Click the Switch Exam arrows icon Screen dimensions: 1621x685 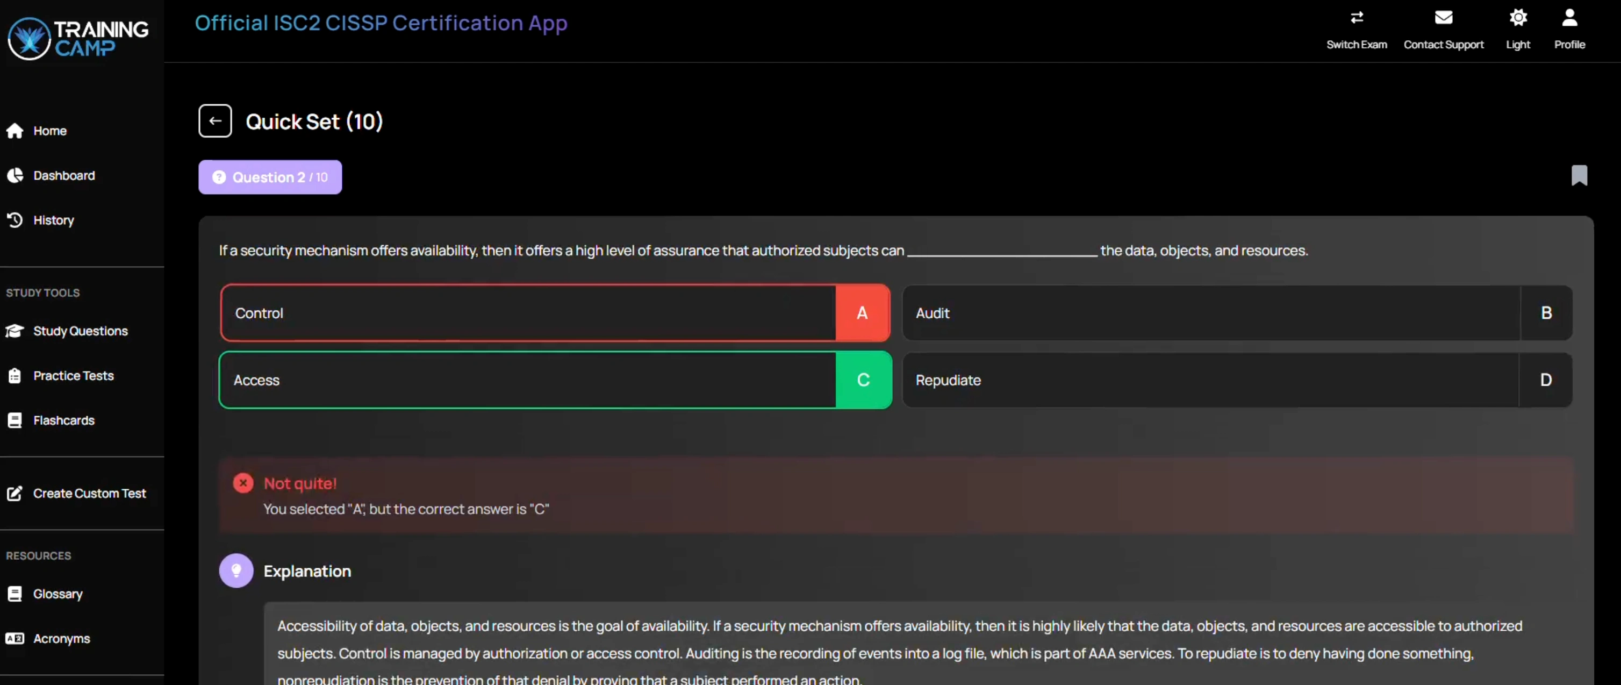tap(1356, 18)
